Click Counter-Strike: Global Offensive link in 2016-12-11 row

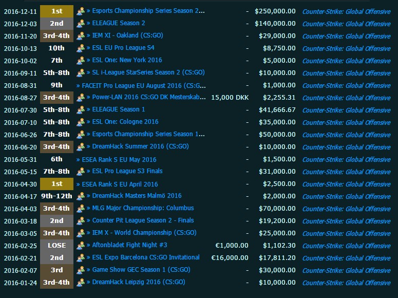347,12
